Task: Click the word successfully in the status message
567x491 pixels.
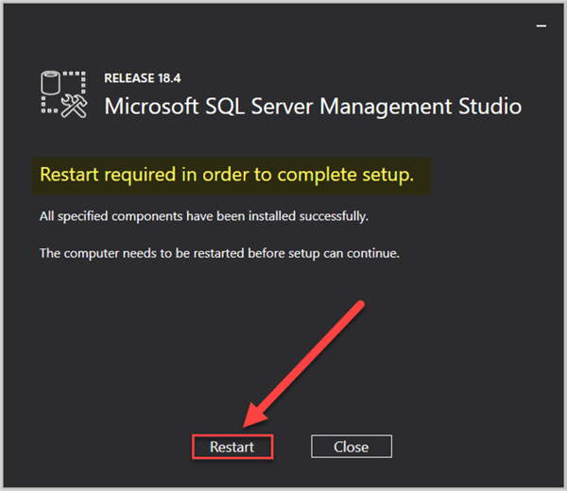Action: click(x=335, y=216)
